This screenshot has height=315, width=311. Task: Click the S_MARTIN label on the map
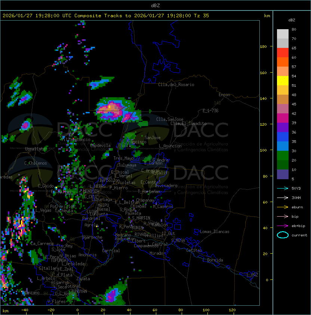(141, 218)
